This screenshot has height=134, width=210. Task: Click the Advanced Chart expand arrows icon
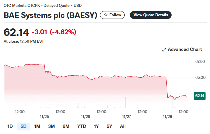[164, 50]
